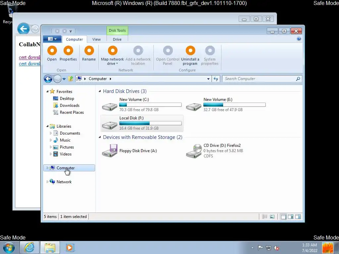The height and width of the screenshot is (254, 339).
Task: Collapse the Favorites tree section
Action: click(x=47, y=92)
